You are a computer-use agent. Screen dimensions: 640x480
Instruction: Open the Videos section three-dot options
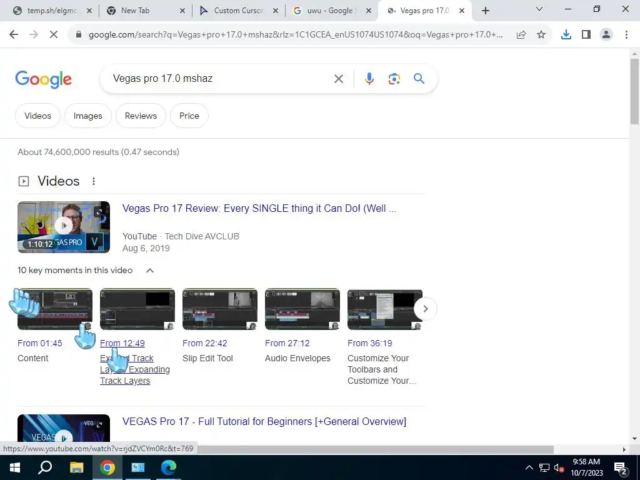(x=94, y=181)
